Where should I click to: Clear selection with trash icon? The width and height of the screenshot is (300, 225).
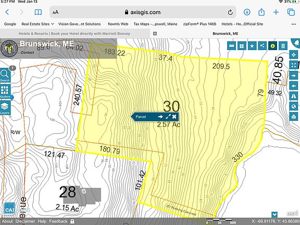[x=283, y=46]
